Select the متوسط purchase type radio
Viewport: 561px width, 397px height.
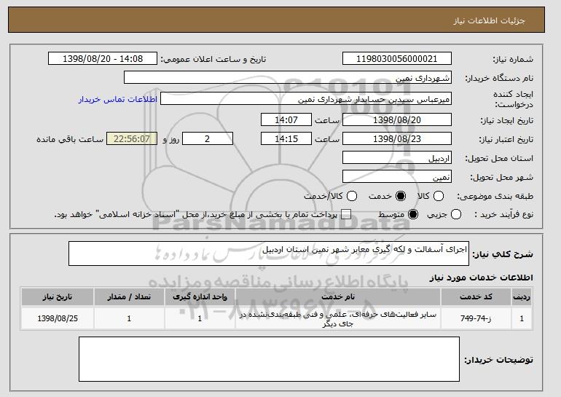(413, 214)
